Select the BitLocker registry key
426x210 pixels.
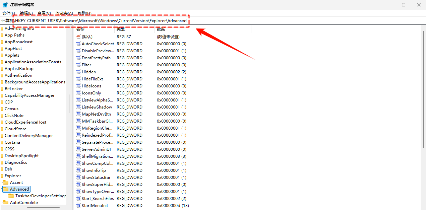[x=14, y=89]
